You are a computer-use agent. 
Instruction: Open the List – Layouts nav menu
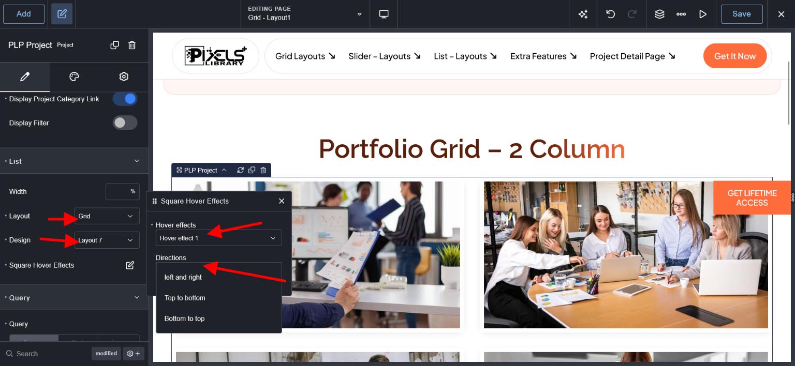click(466, 56)
